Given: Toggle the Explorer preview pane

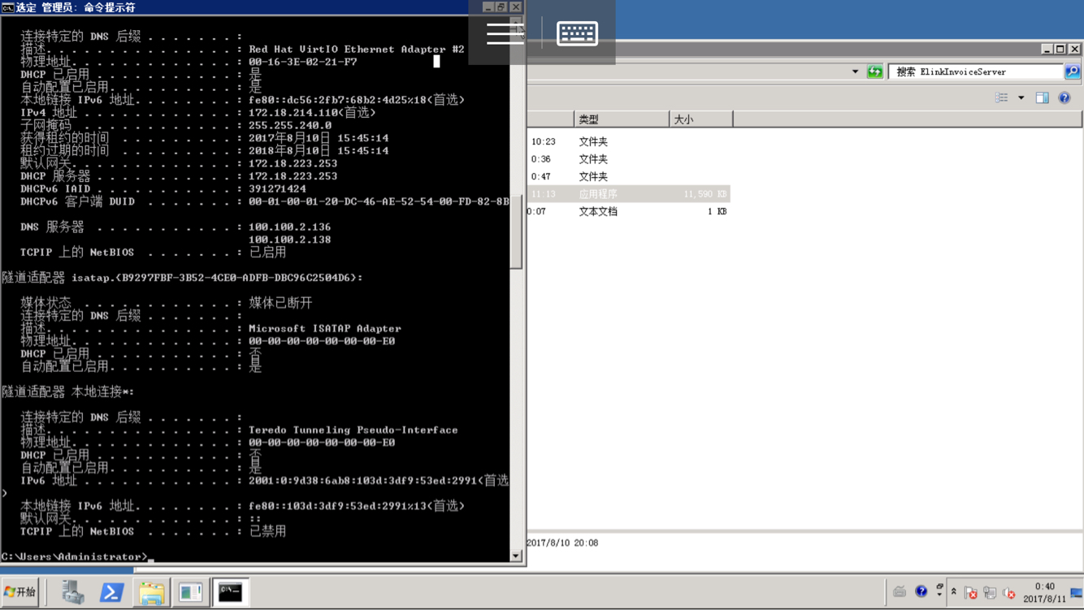Looking at the screenshot, I should (x=1042, y=97).
